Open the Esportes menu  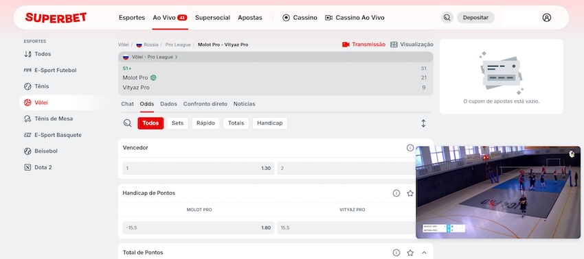click(x=132, y=17)
